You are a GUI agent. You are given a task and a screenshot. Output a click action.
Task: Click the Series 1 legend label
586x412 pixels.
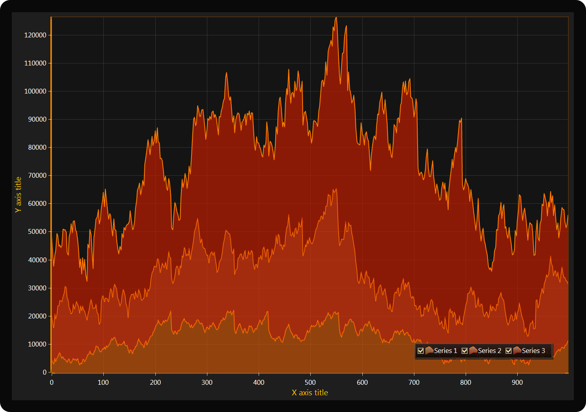tap(445, 351)
